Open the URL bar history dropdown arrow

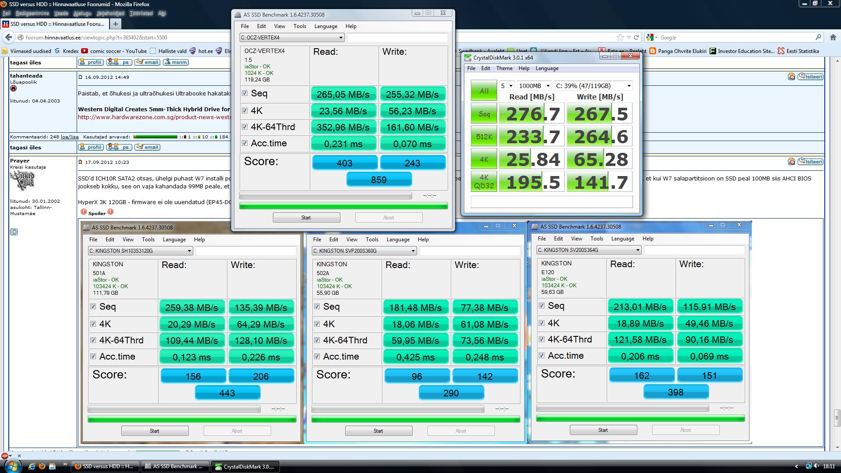tap(629, 38)
